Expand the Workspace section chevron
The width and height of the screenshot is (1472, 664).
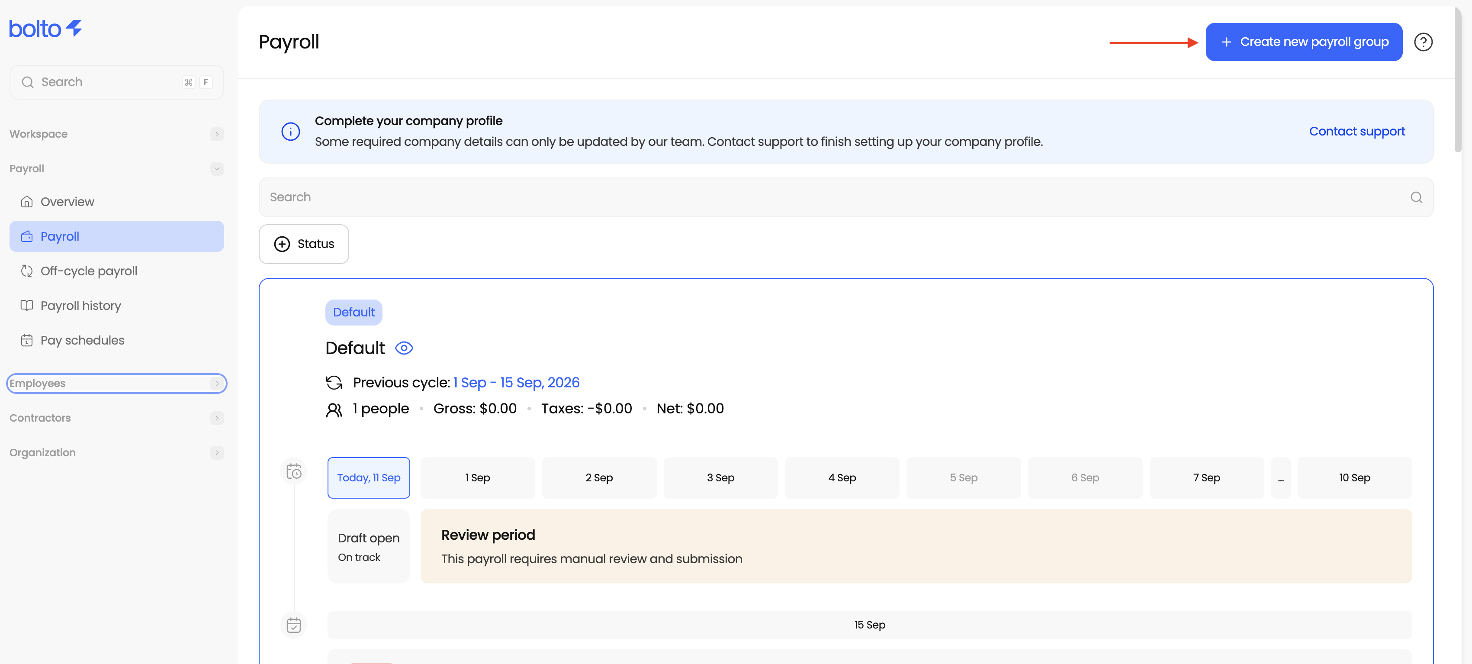pyautogui.click(x=217, y=134)
